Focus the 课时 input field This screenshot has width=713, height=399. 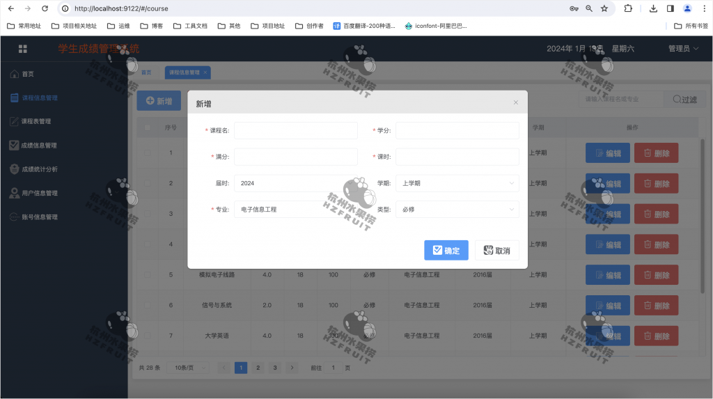(x=457, y=157)
